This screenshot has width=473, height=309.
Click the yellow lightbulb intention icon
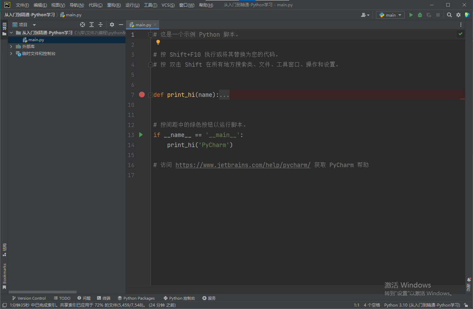[x=158, y=42]
